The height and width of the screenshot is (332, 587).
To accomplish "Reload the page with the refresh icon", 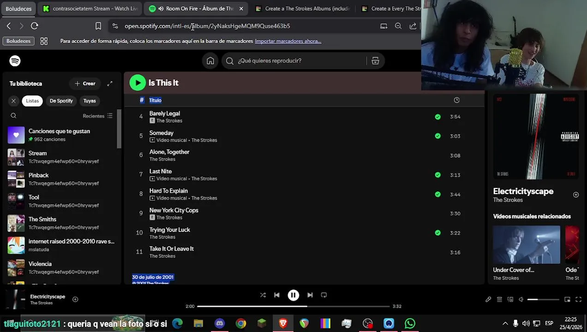I will 35,26.
